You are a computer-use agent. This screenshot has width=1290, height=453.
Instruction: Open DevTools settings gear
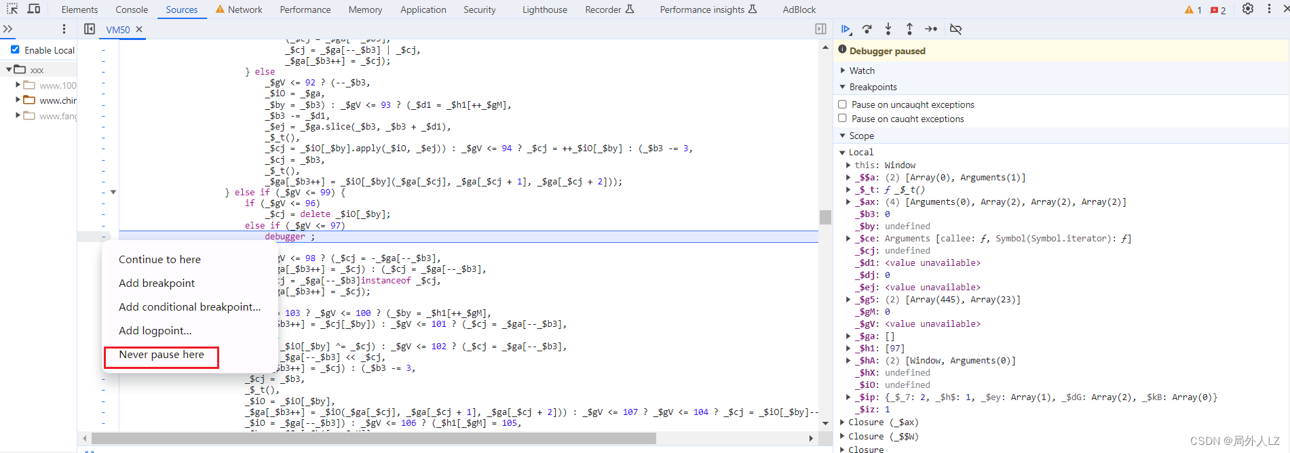click(x=1248, y=9)
